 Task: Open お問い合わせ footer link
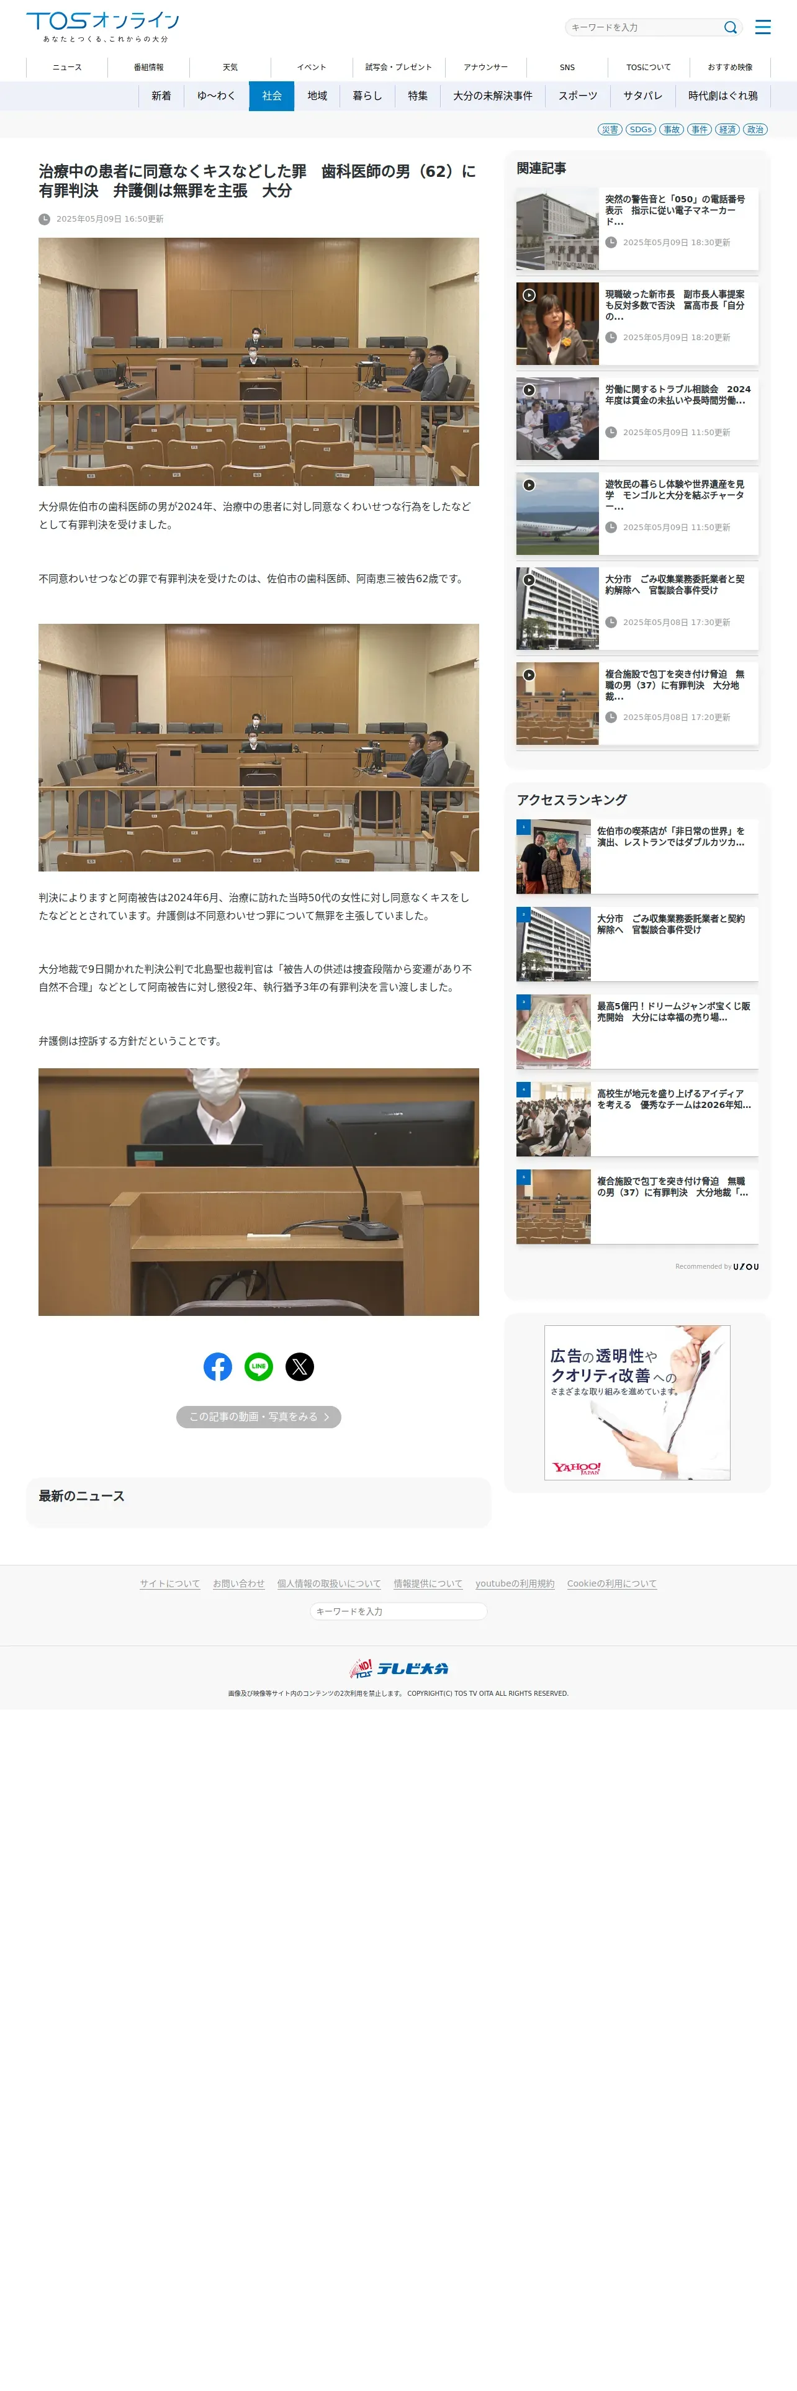pos(238,1583)
